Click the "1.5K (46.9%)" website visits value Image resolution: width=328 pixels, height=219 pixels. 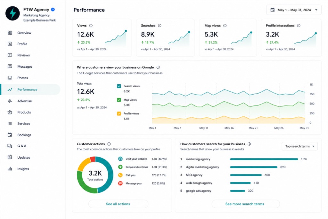click(x=159, y=159)
